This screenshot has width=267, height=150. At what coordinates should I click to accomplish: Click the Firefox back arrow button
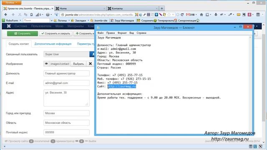[x=5, y=15]
